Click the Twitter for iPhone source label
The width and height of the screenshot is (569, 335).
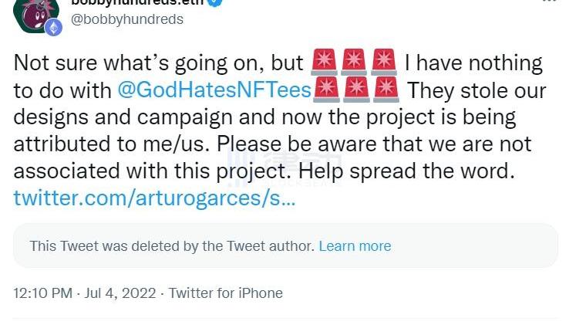(x=225, y=293)
